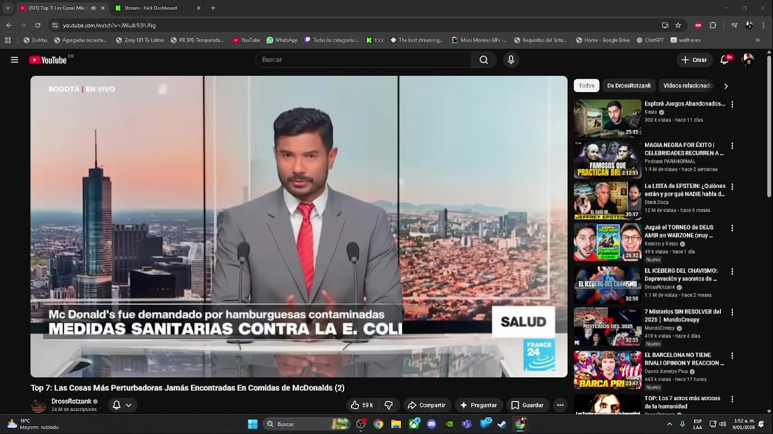Open Windows Start menu
Image resolution: width=773 pixels, height=434 pixels.
coord(252,424)
